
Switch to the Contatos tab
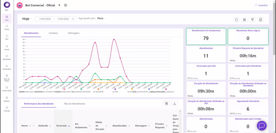coord(53,33)
